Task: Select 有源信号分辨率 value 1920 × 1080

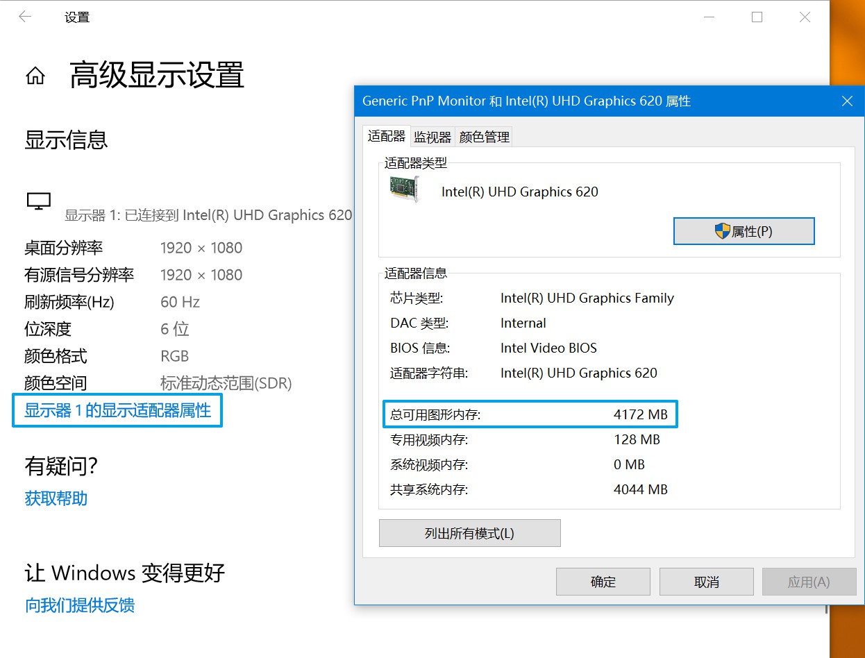Action: (201, 275)
